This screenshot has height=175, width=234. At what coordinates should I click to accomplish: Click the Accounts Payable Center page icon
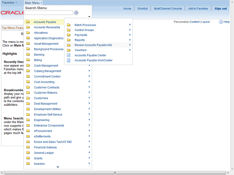point(68,55)
